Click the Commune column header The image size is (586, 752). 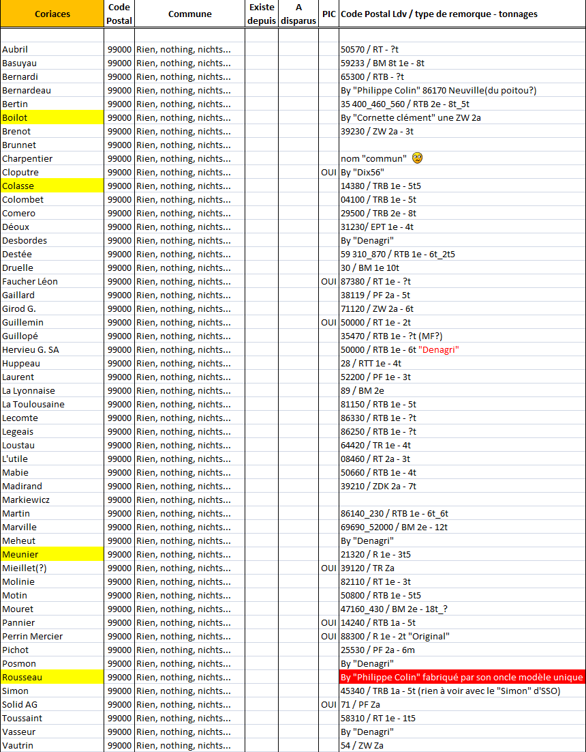click(x=189, y=14)
